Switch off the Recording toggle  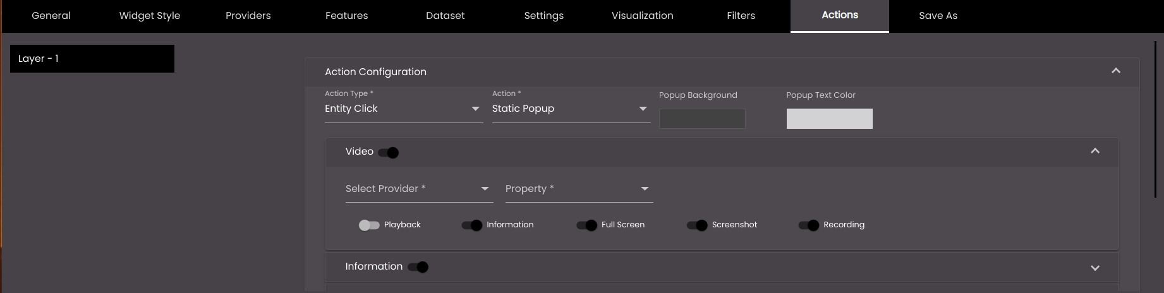[809, 225]
